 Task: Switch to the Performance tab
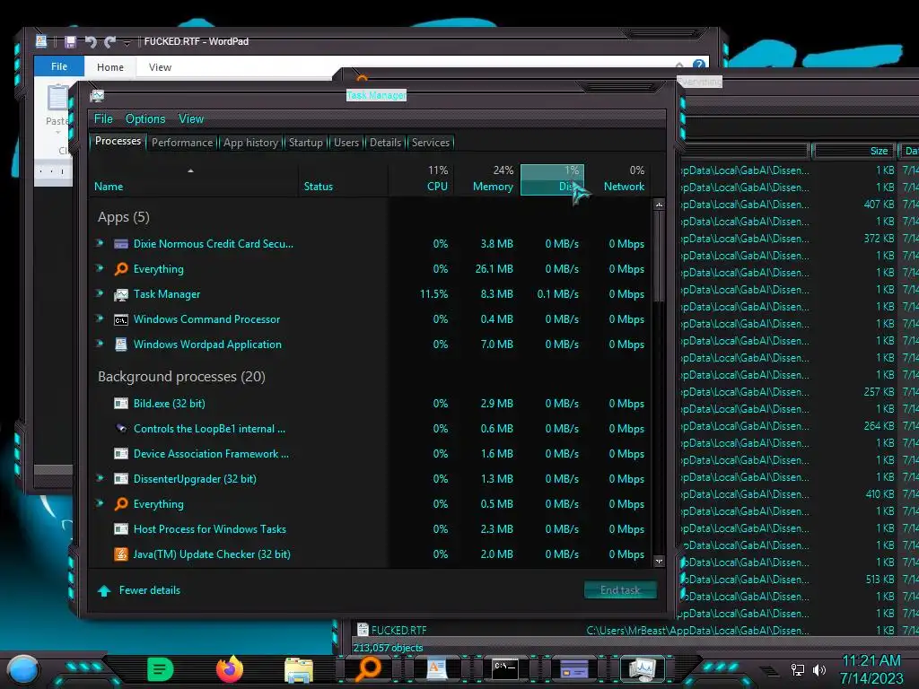click(182, 143)
